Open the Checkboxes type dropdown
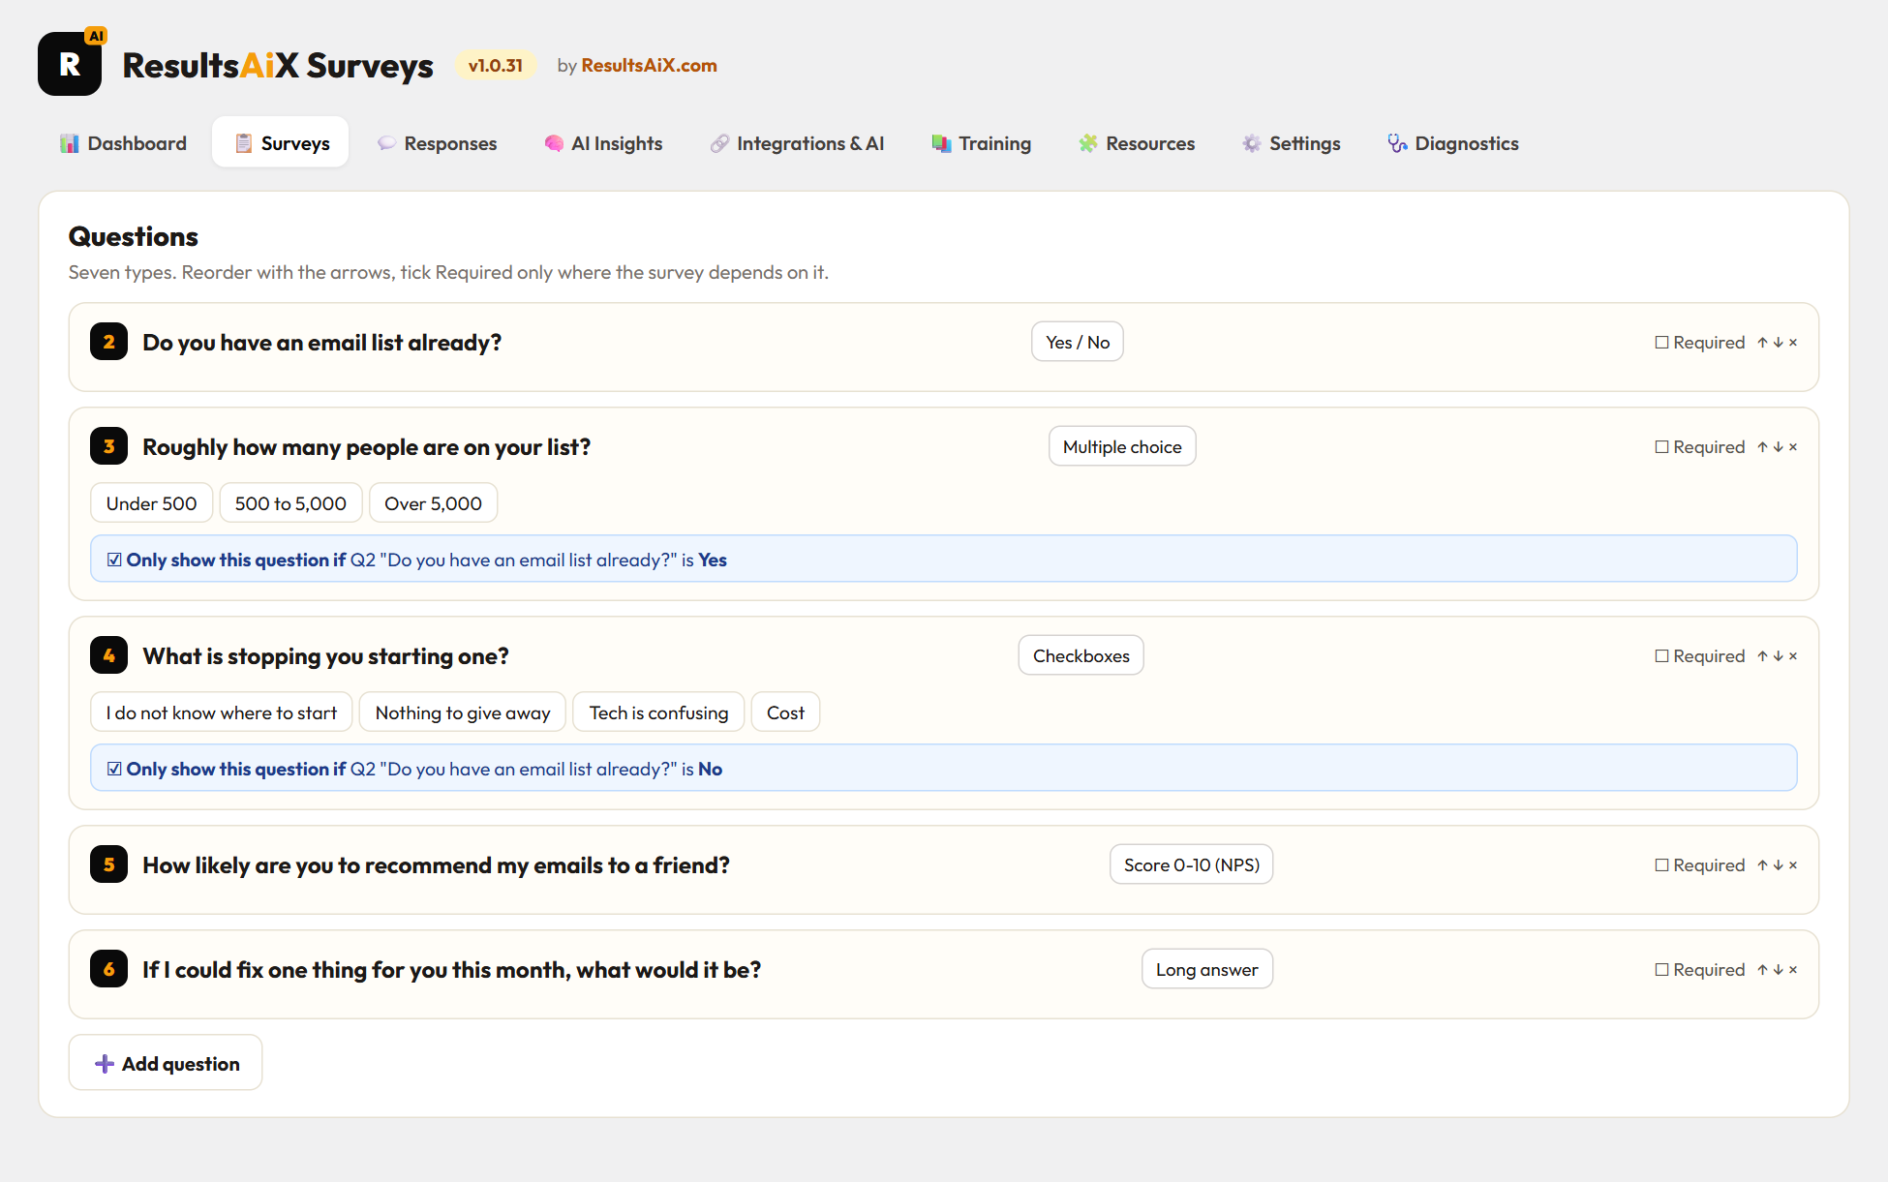This screenshot has width=1888, height=1182. [x=1081, y=655]
